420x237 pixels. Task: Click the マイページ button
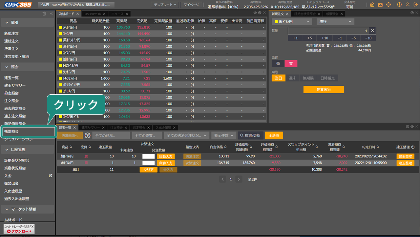[192, 5]
